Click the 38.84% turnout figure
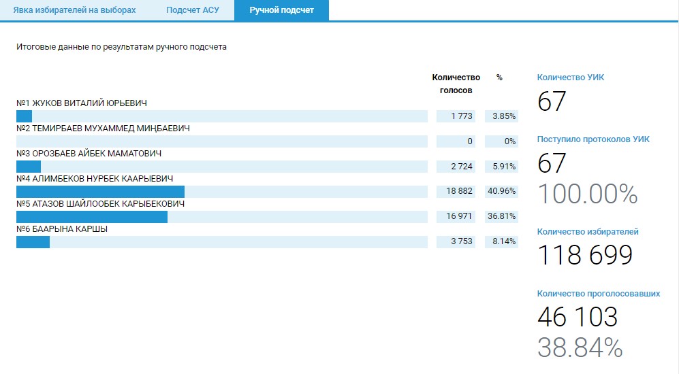This screenshot has height=374, width=679. [x=580, y=347]
